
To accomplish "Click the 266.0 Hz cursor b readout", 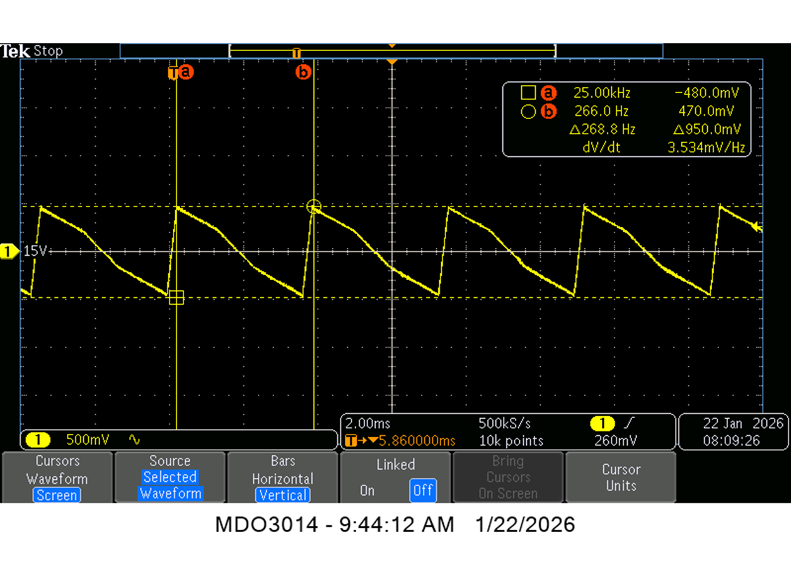I will tap(601, 111).
